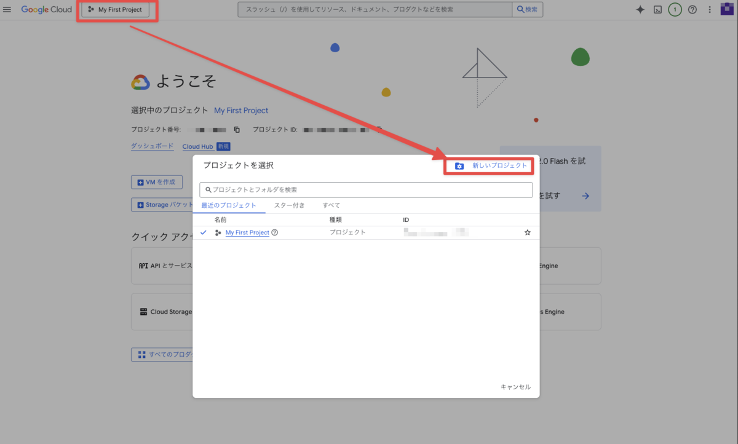Activate the Cloud Shell terminal icon
The height and width of the screenshot is (444, 738).
click(657, 10)
